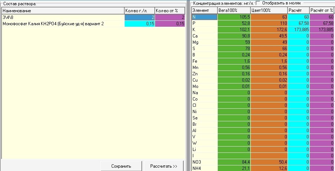Click the Кол-во от % column header in solution table
The height and width of the screenshot is (171, 335).
click(x=170, y=11)
